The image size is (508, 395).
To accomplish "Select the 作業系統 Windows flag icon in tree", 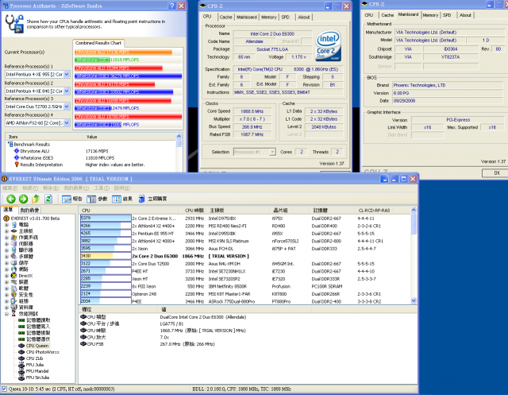I will 14,238.
